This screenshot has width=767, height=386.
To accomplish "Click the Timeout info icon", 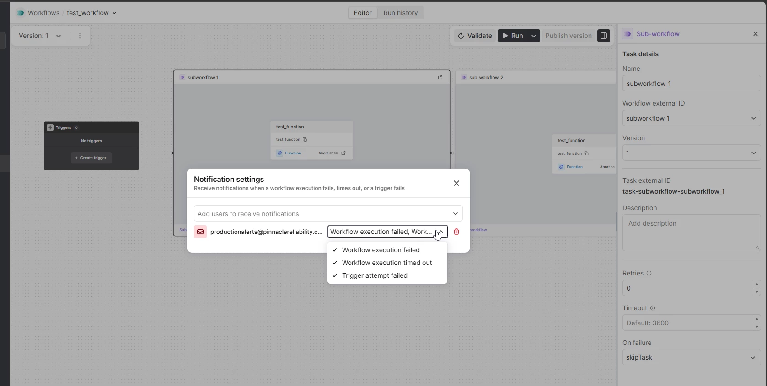I will click(x=653, y=308).
